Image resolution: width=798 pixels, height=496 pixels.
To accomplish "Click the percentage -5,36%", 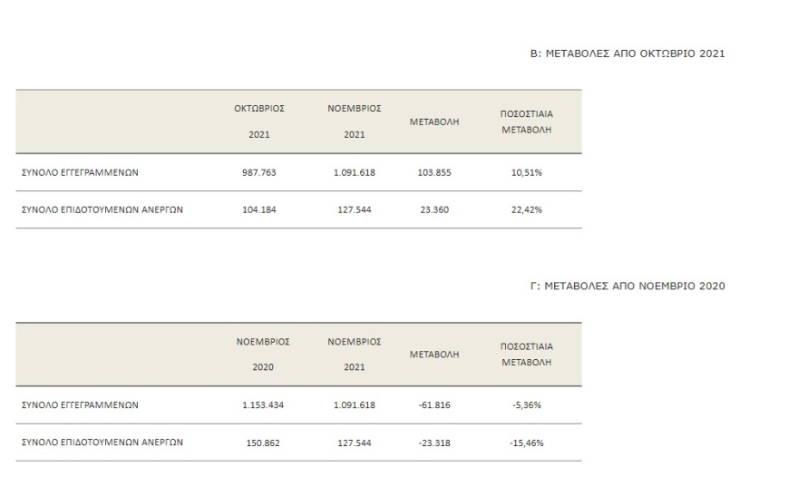I will coord(527,405).
